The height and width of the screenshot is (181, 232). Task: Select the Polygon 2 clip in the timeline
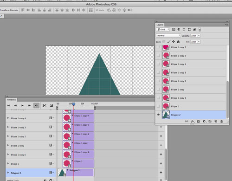(x=76, y=173)
